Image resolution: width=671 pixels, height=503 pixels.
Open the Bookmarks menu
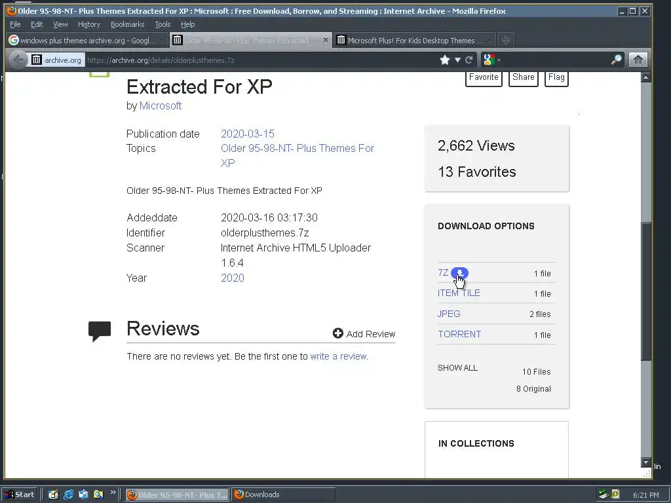[128, 24]
